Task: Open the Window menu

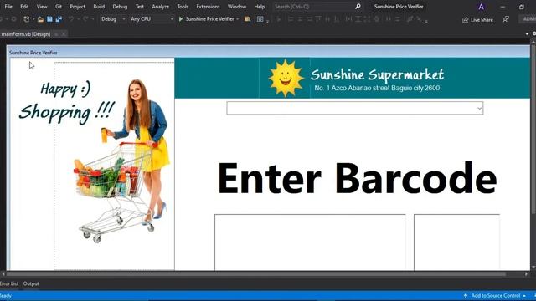Action: (236, 7)
